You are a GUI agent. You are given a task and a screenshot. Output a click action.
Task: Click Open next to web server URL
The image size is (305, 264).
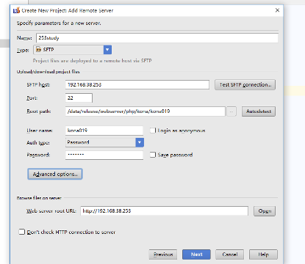click(265, 211)
